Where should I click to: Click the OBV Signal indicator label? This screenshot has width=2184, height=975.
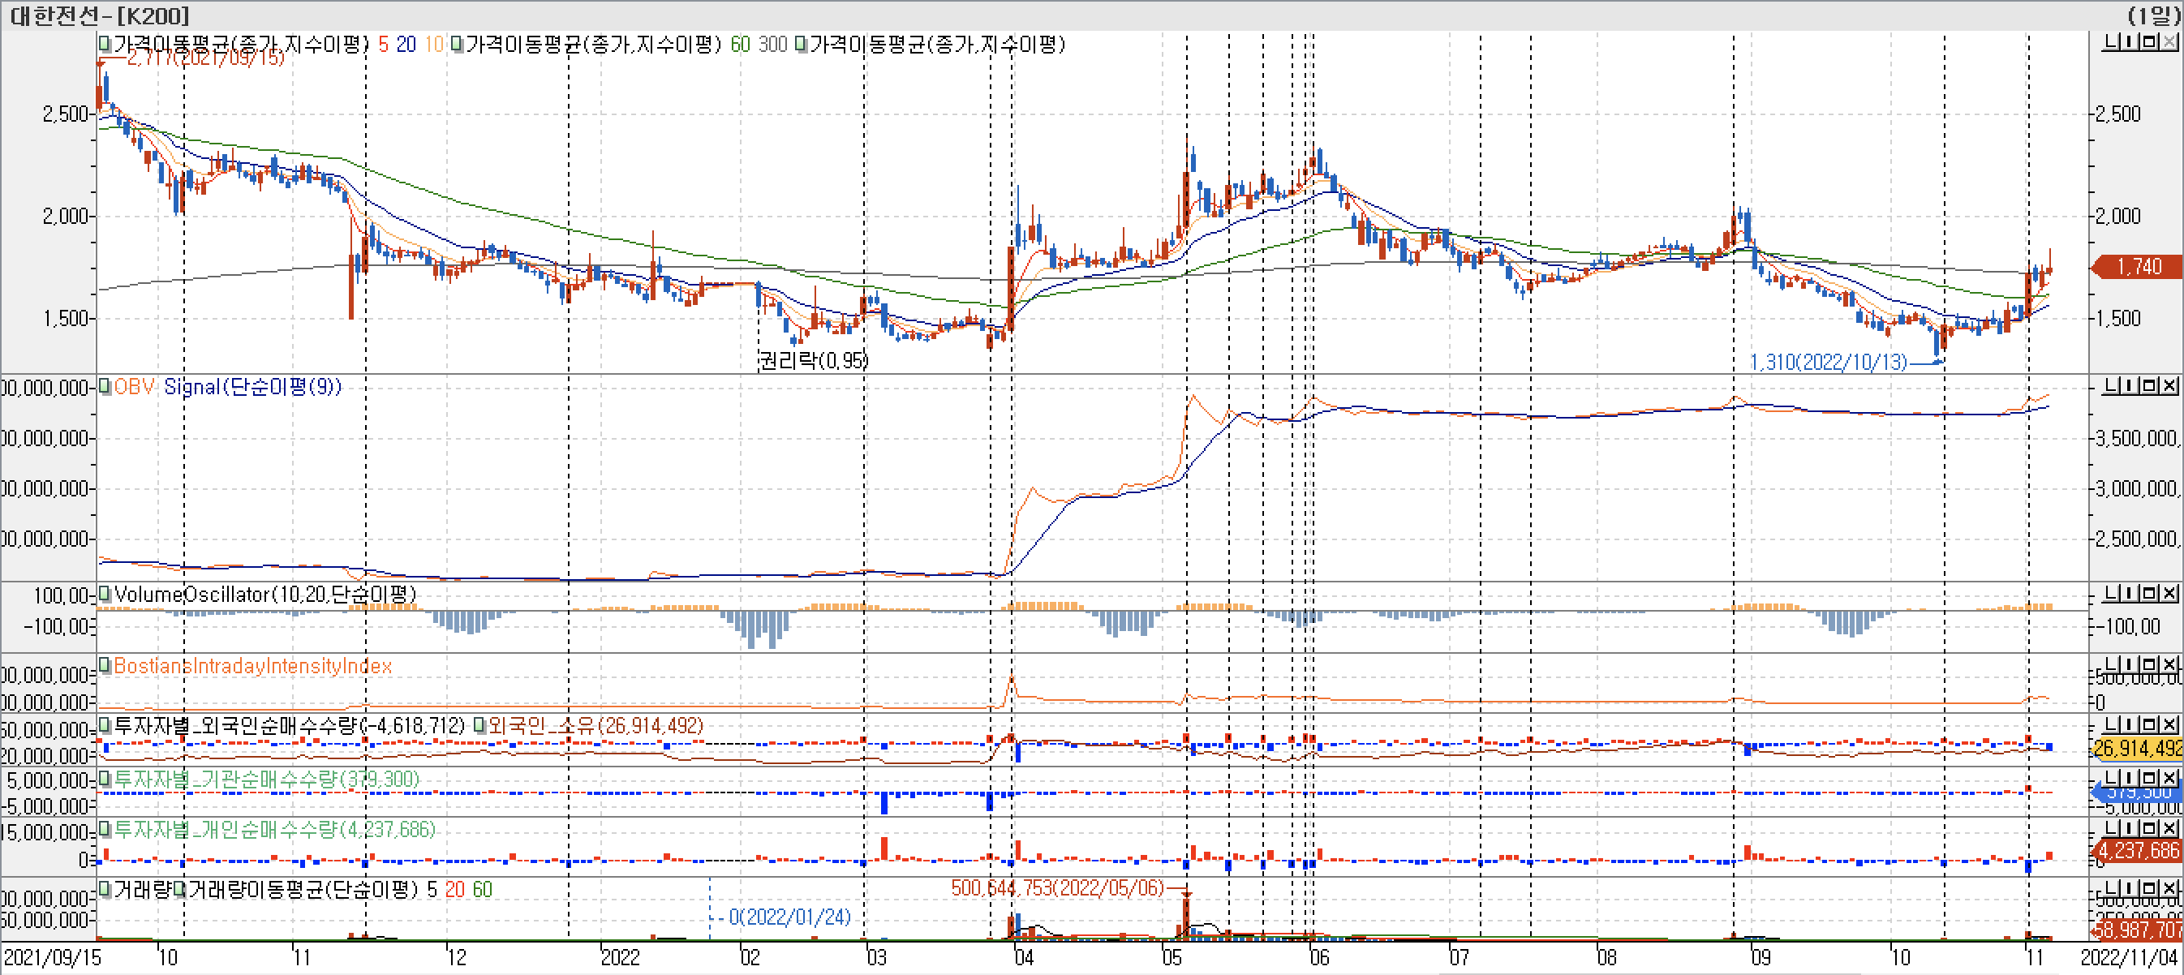(252, 388)
